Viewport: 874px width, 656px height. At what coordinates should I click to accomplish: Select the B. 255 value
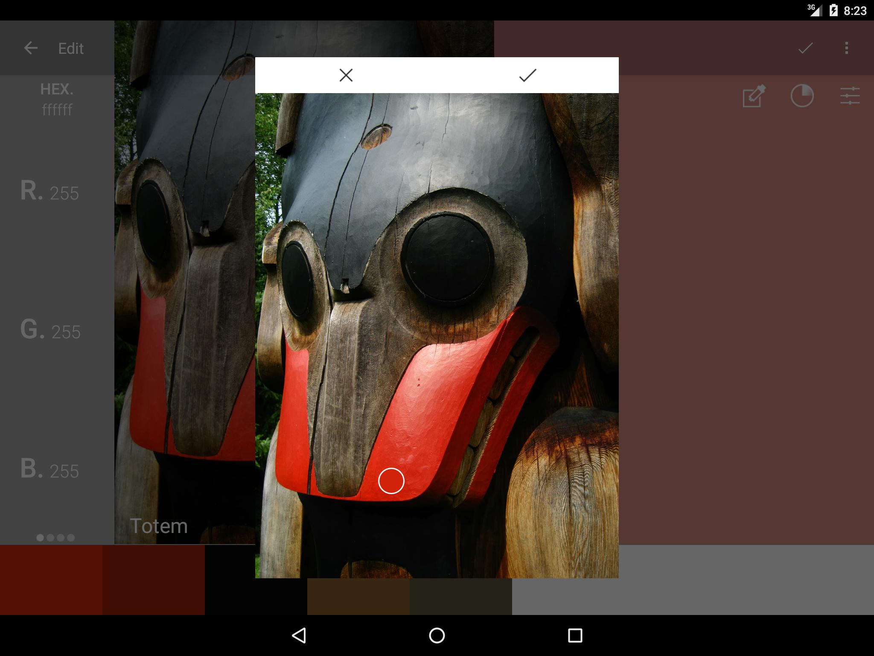pos(50,469)
